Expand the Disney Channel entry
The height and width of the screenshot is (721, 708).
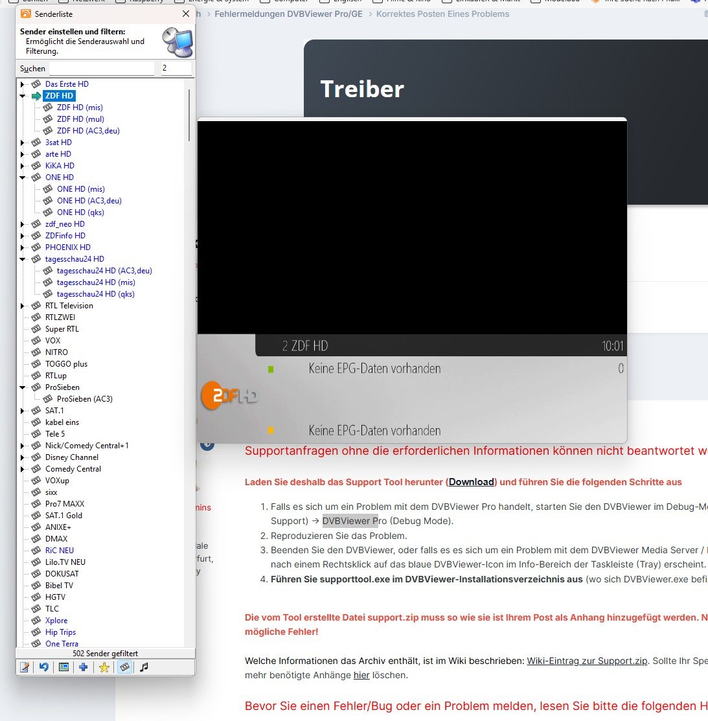(x=22, y=457)
